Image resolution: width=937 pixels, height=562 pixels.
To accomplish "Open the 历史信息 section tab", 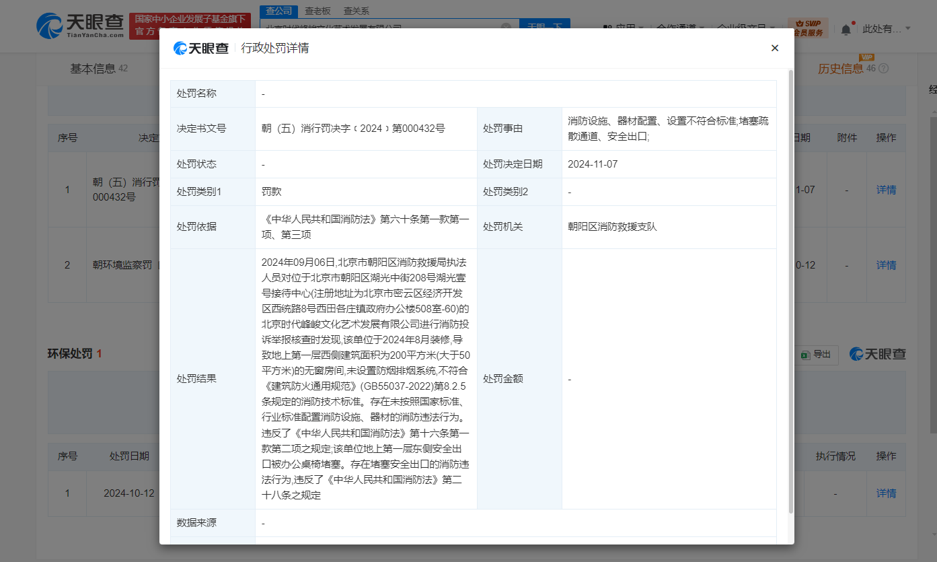I will click(840, 69).
